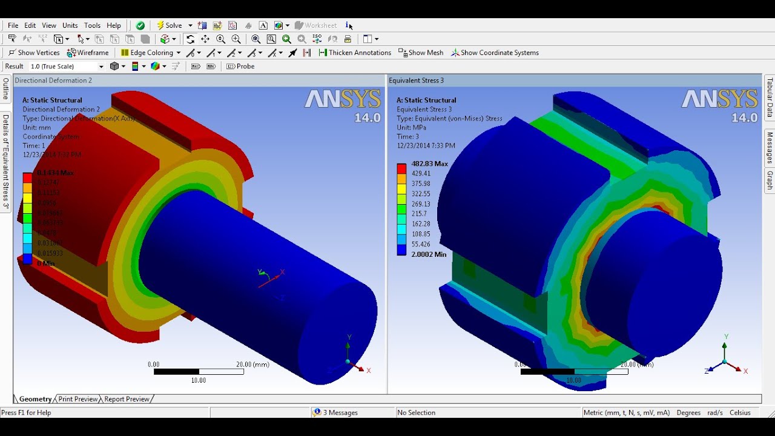Viewport: 775px width, 436px height.
Task: Click the Max annotation toggle icon
Action: click(195, 66)
